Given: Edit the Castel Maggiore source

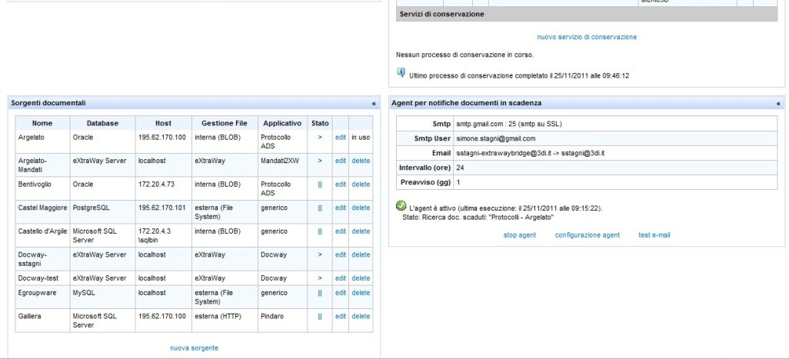Looking at the screenshot, I should pos(341,208).
